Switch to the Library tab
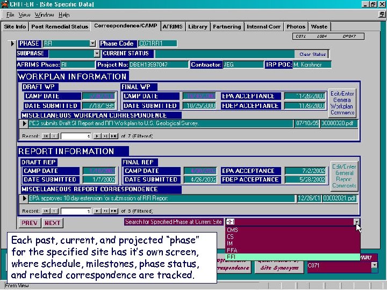 point(198,27)
